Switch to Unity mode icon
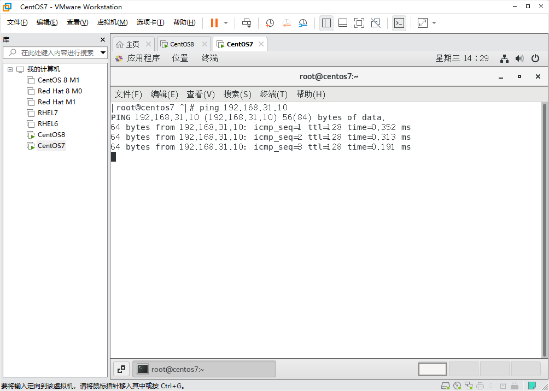Image resolution: width=549 pixels, height=391 pixels. pyautogui.click(x=376, y=23)
